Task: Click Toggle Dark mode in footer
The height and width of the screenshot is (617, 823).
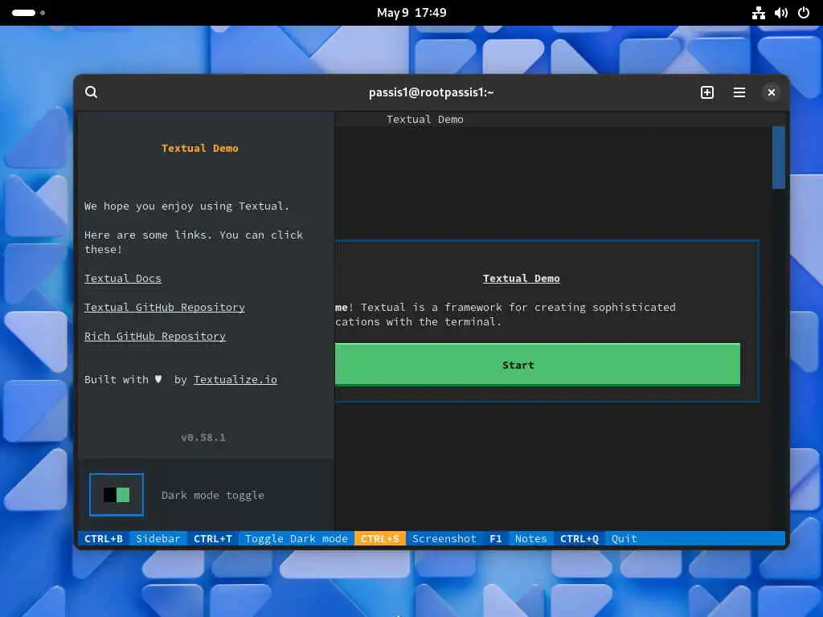Action: click(296, 539)
